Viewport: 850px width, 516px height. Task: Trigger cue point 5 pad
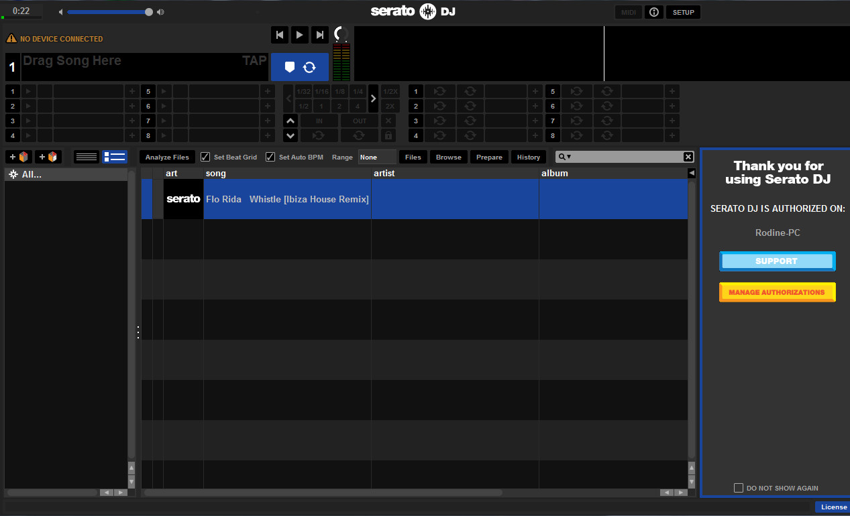148,91
